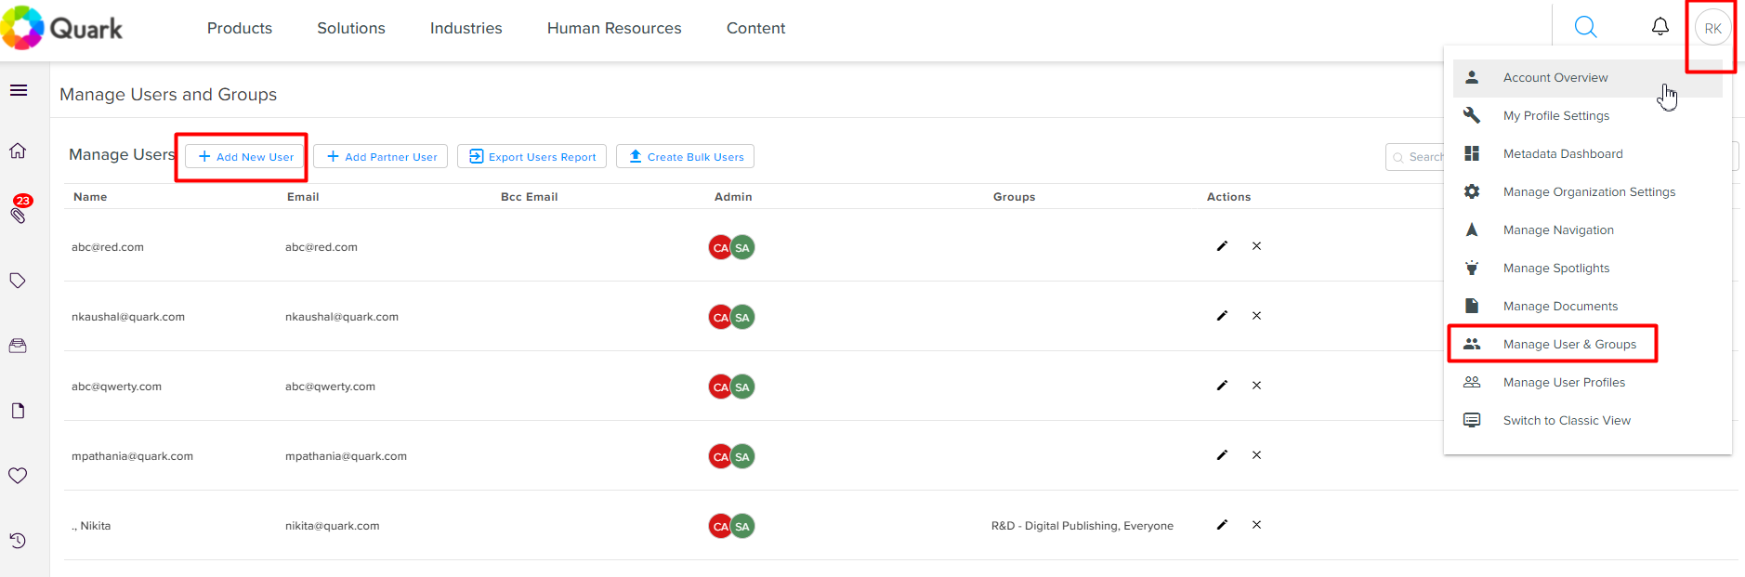The image size is (1745, 577).
Task: Click the name cell abc@qwerty.com
Action: coord(116,387)
